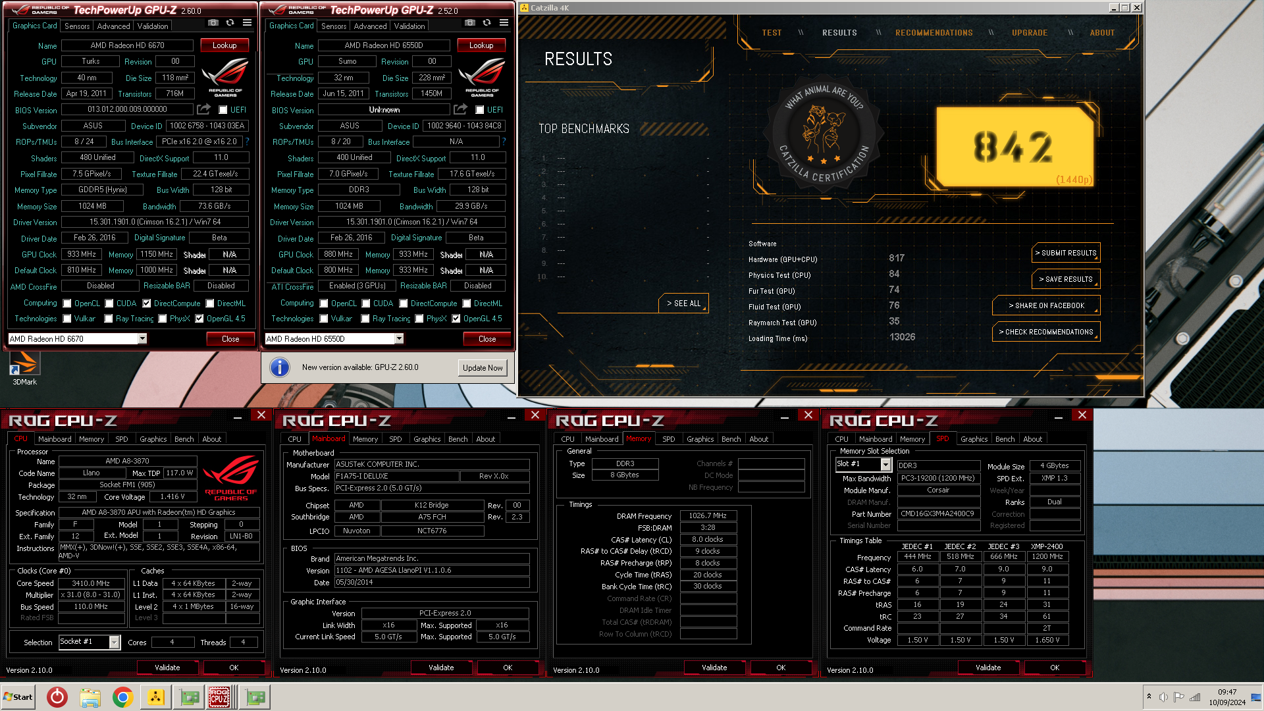Open Action Center flag icon
Image resolution: width=1264 pixels, height=711 pixels.
tap(1178, 697)
